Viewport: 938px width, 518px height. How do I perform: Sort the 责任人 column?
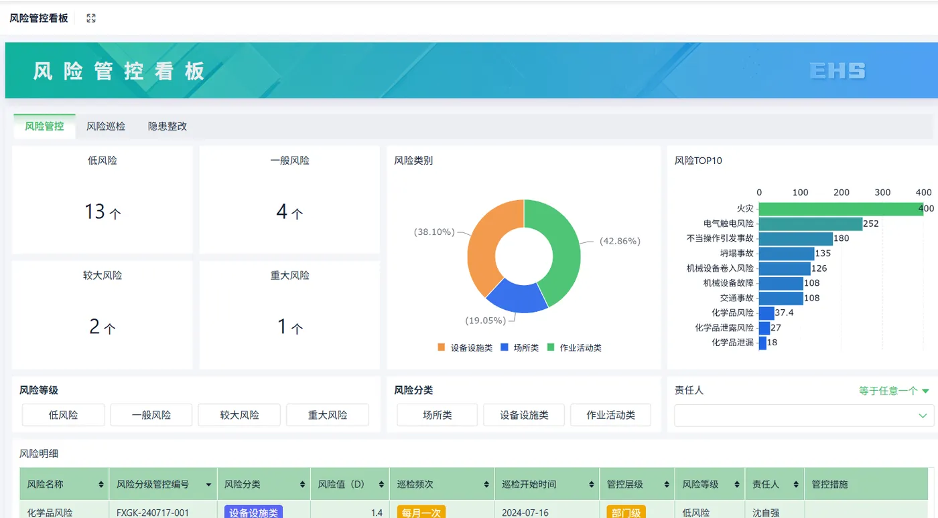796,485
